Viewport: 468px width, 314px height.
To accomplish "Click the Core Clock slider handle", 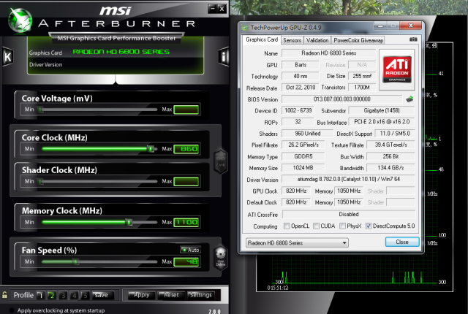I will click(151, 149).
